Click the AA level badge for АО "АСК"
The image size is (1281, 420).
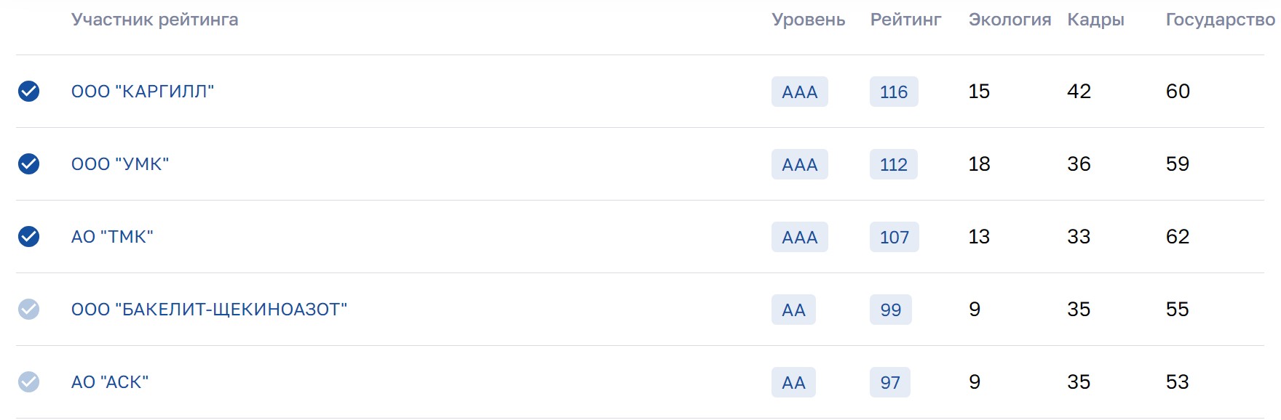click(793, 382)
